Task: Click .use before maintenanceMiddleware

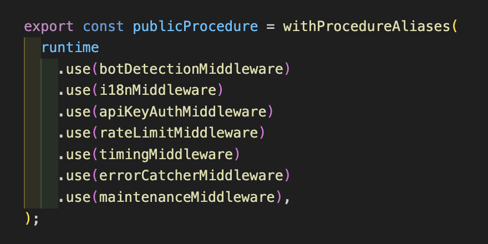Action: (x=74, y=197)
